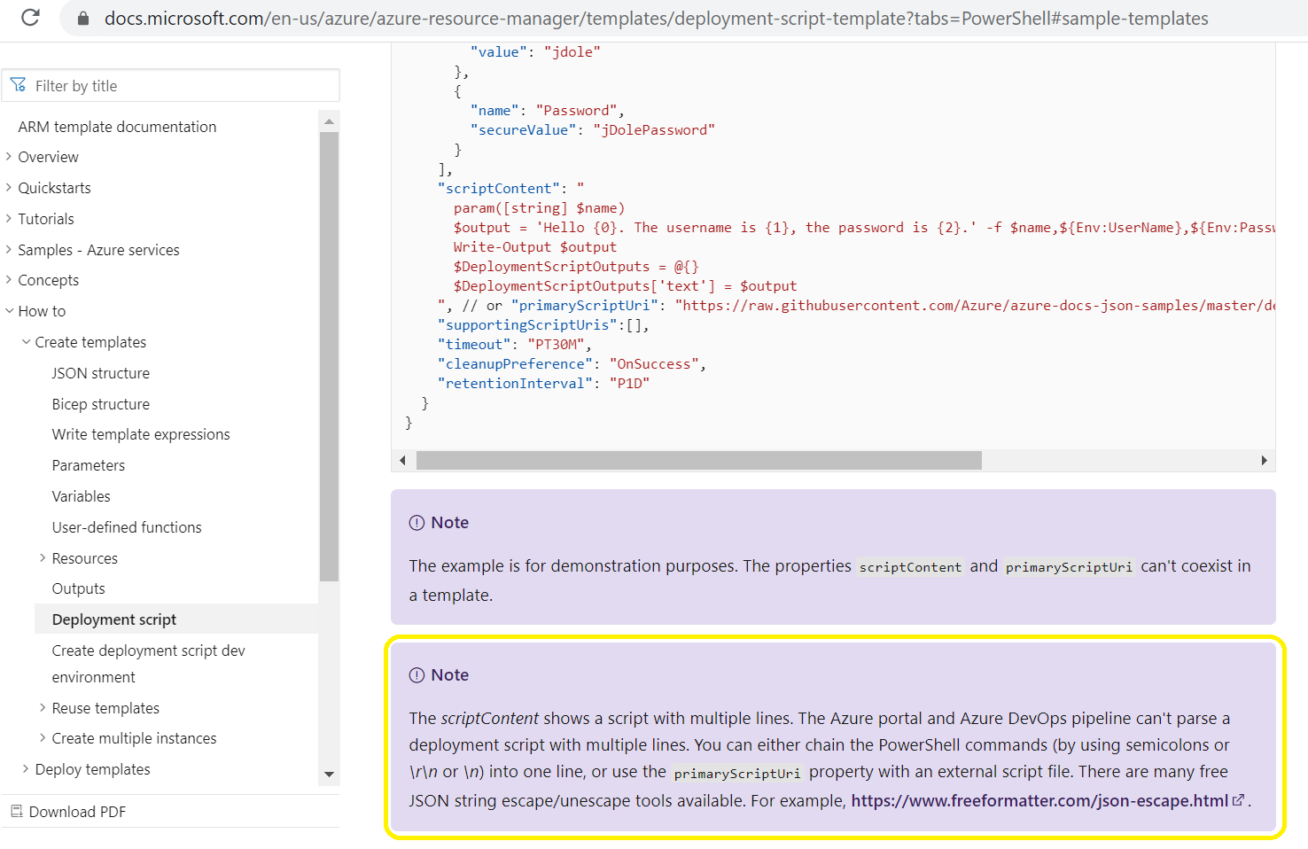The image size is (1308, 849).
Task: Open Create deployment script dev environment
Action: pyautogui.click(x=148, y=664)
